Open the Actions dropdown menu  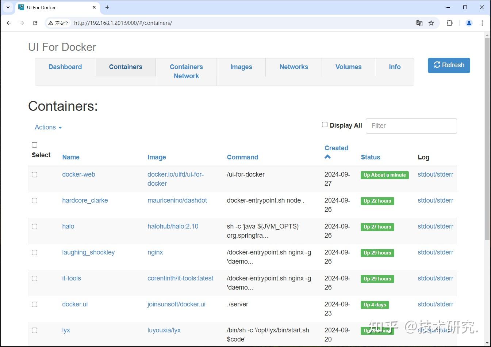point(48,127)
